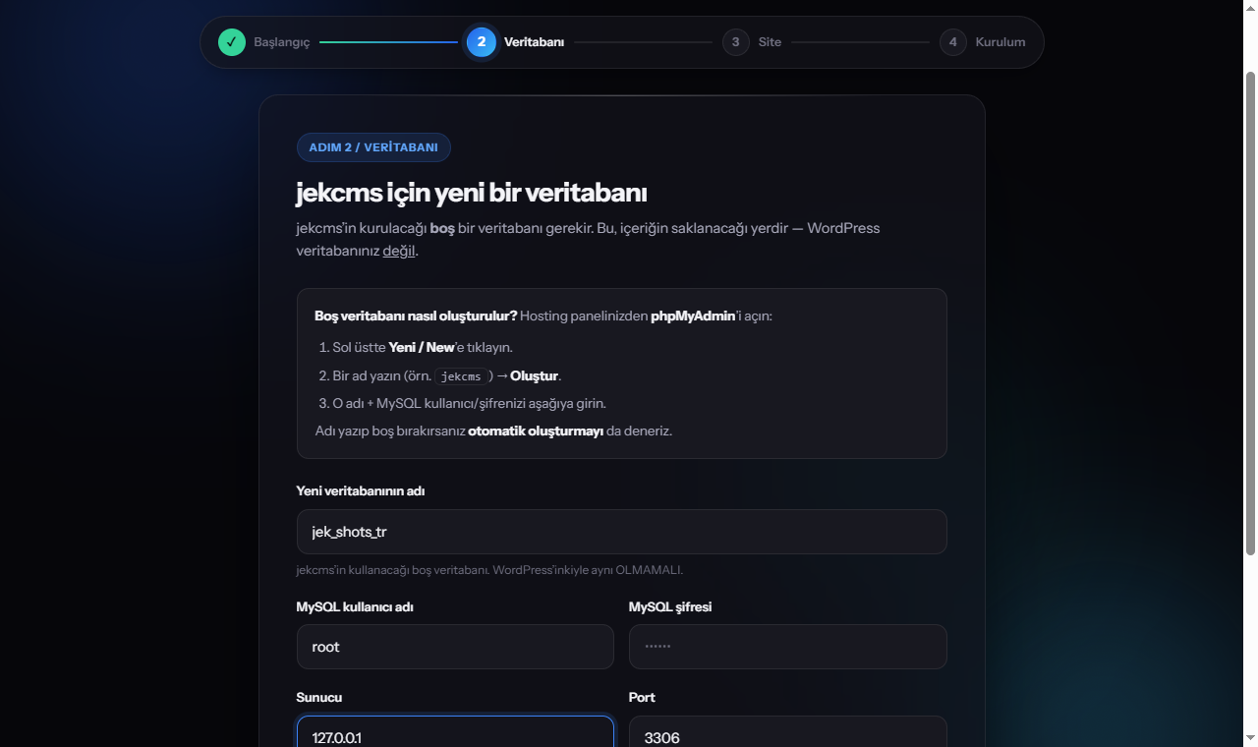Click the step 3 circle icon
Screen dimensions: 1258x747
coord(735,42)
